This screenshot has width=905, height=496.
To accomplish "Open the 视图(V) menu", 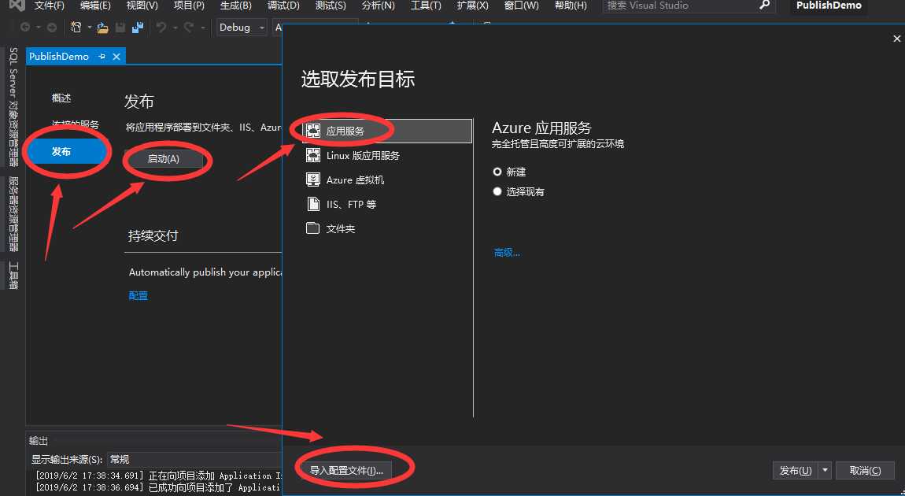I will (x=142, y=6).
